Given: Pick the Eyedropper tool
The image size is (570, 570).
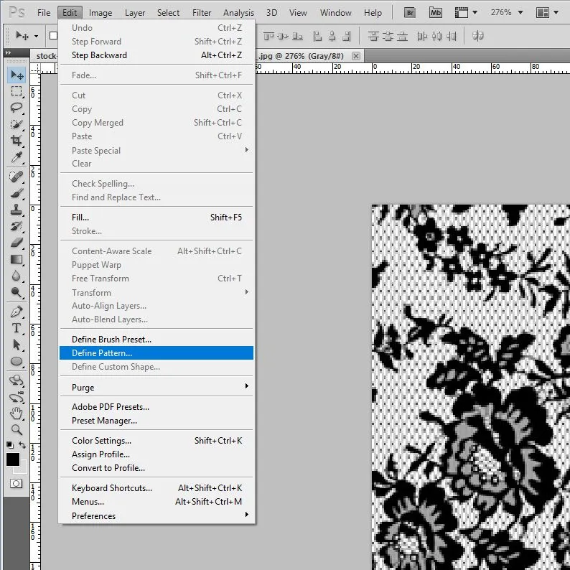Looking at the screenshot, I should pyautogui.click(x=17, y=158).
